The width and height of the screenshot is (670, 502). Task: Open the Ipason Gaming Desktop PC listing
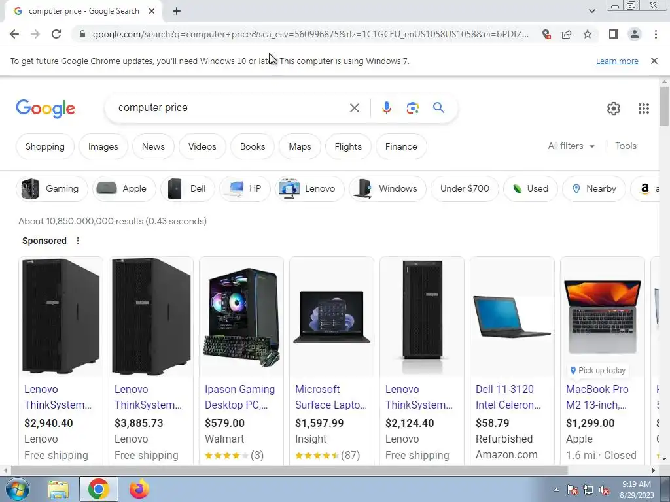point(239,397)
